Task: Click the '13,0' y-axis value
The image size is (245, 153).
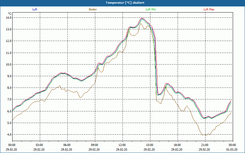Action: point(9,29)
